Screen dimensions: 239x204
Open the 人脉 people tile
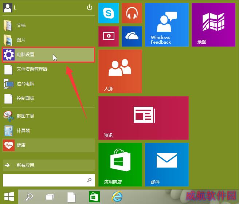click(x=120, y=71)
